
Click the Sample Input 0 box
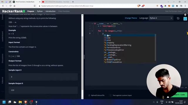coord(43,77)
